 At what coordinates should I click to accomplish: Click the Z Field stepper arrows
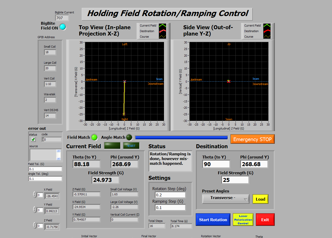click(35, 225)
